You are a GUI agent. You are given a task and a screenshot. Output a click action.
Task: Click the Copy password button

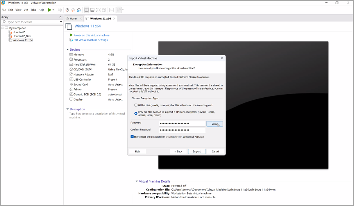pos(215,124)
